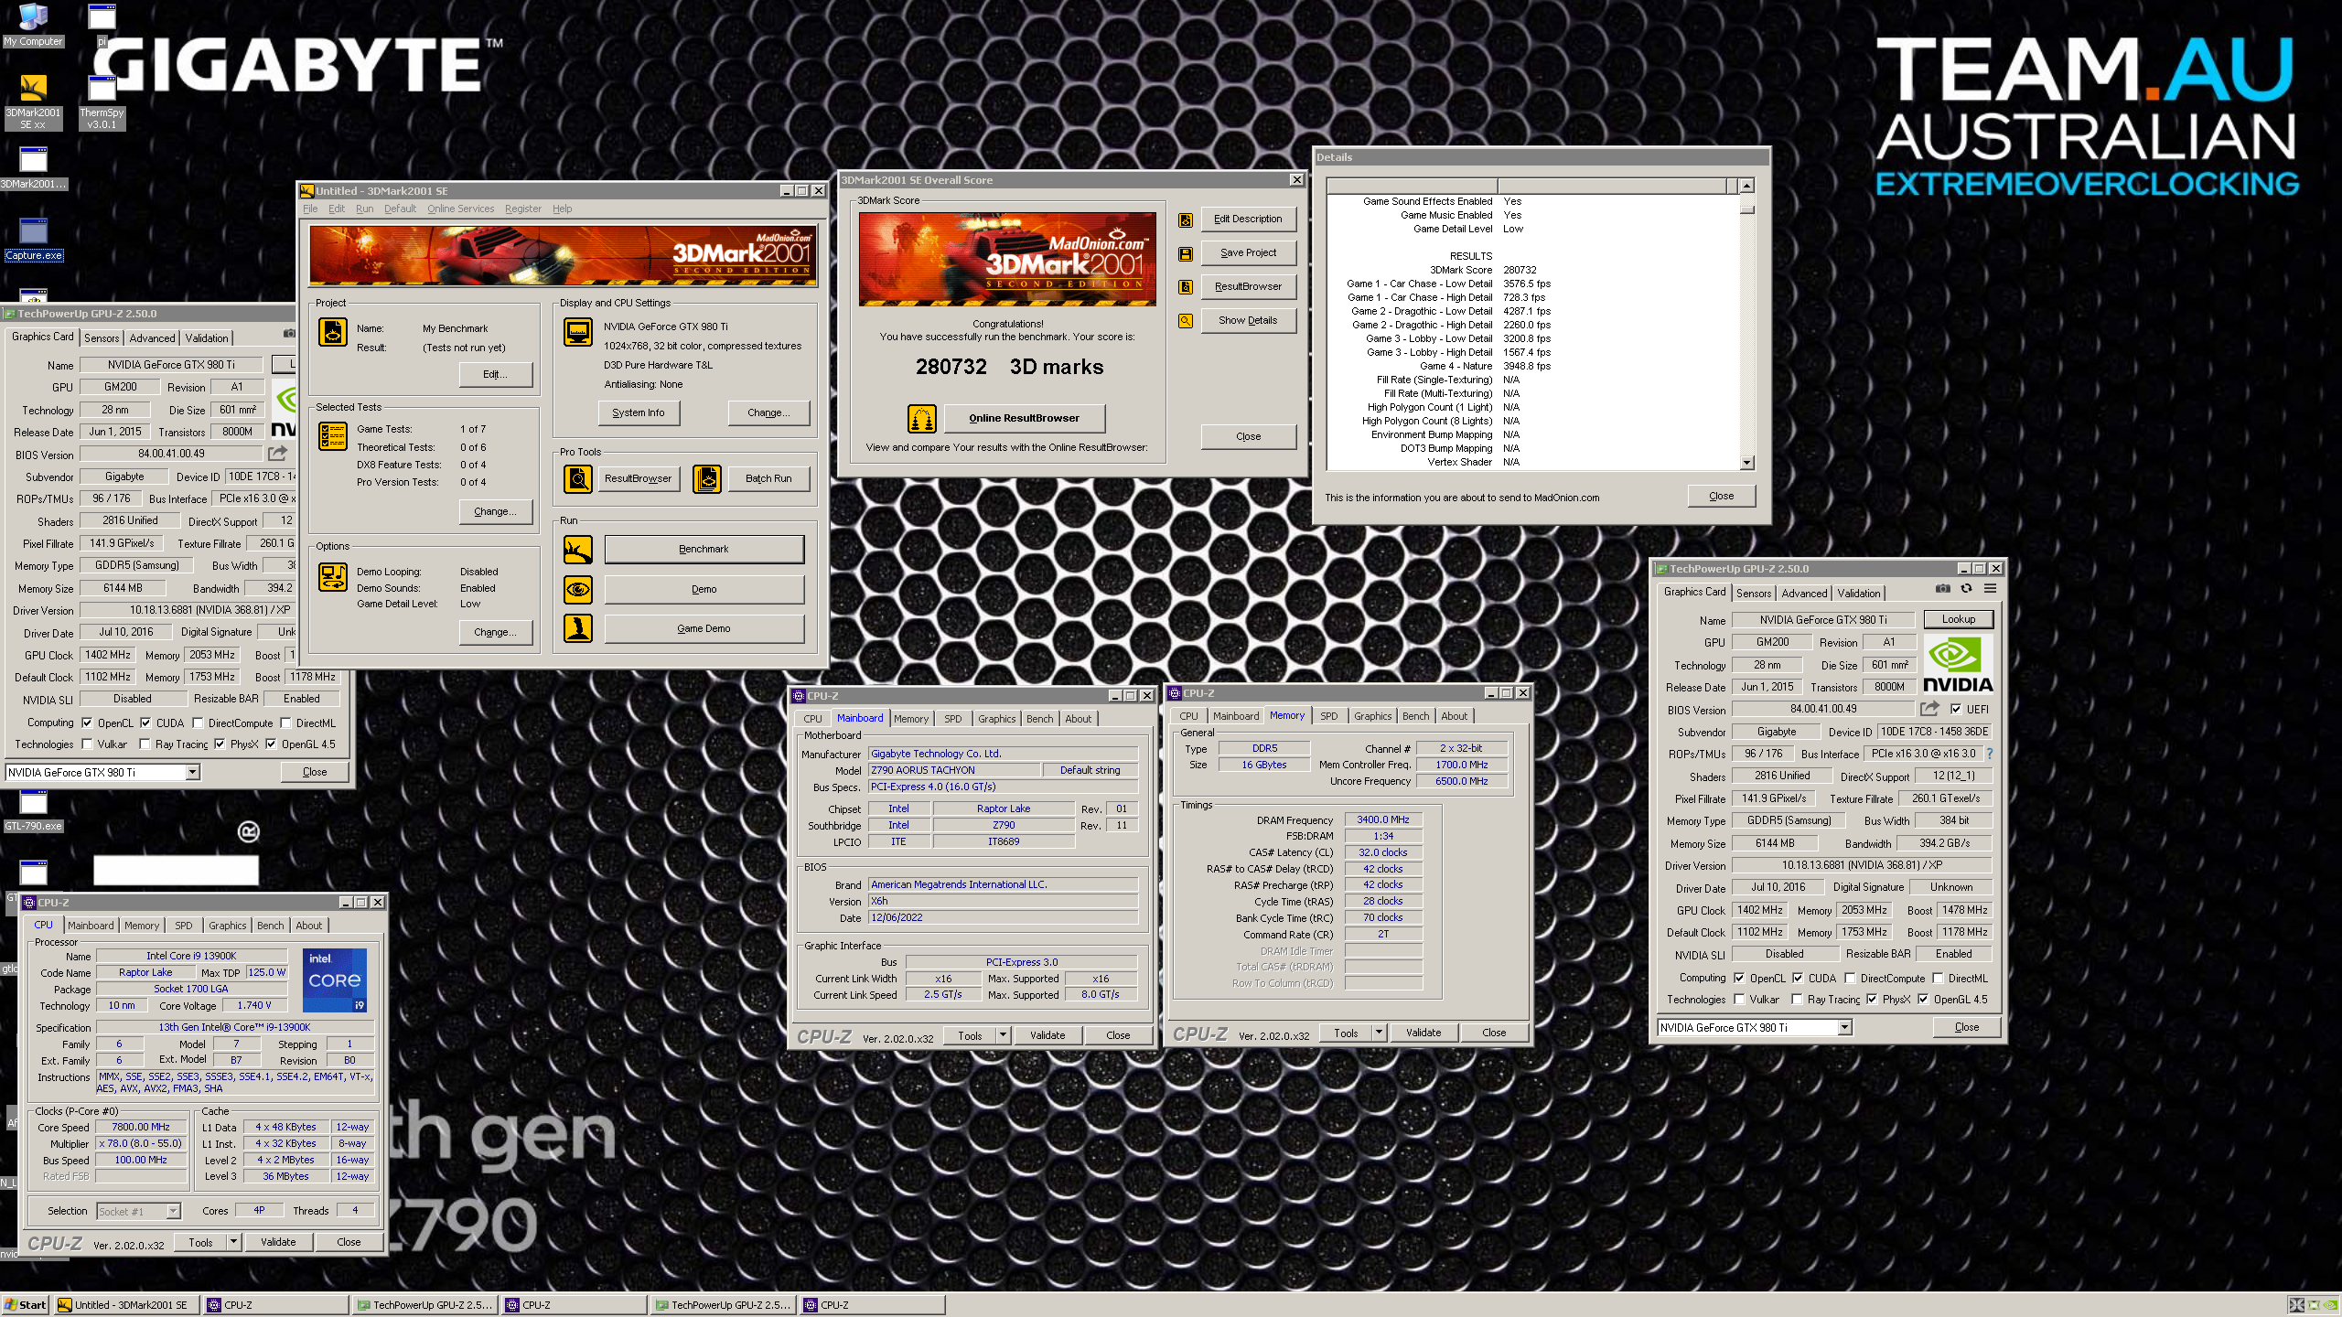Refresh GPU-Z with the refresh icon
The image size is (2342, 1317).
tap(1966, 589)
